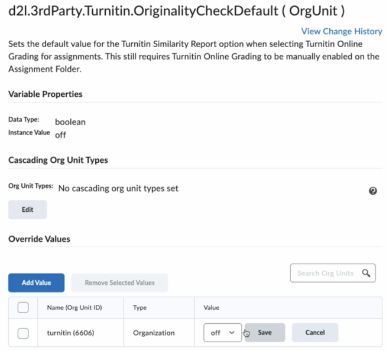Click the help question mark icon
The height and width of the screenshot is (351, 389).
click(x=372, y=191)
